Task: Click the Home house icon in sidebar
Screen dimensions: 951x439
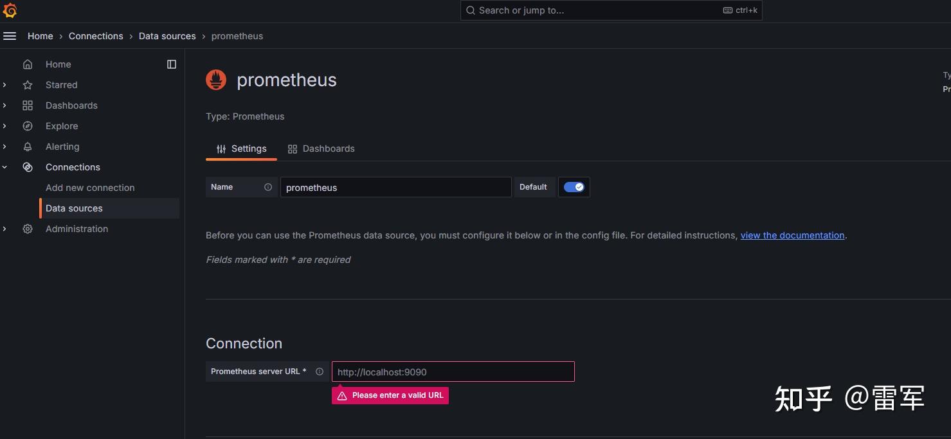Action: 28,64
